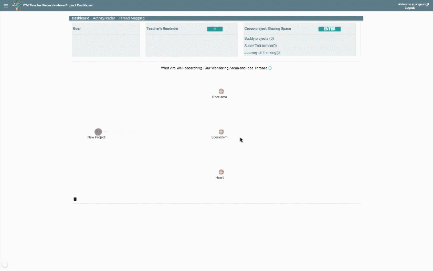Click the round ellipsis button at bottom left
The image size is (433, 271).
click(x=5, y=264)
